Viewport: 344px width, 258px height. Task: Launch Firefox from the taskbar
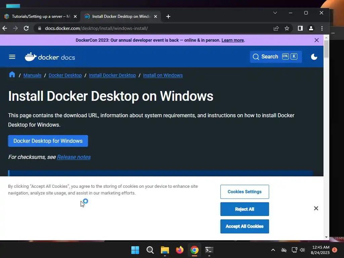click(180, 250)
